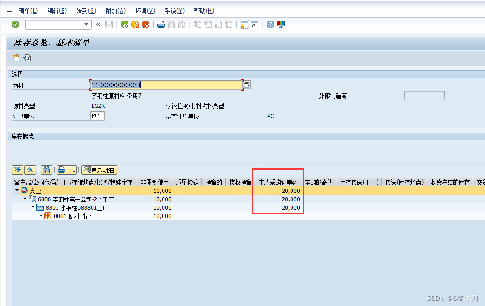Click the 非限制使用 column header

click(155, 182)
